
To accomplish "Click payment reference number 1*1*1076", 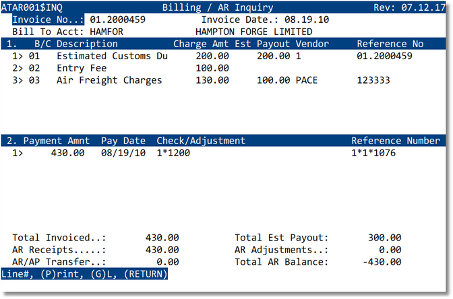I will coord(373,154).
